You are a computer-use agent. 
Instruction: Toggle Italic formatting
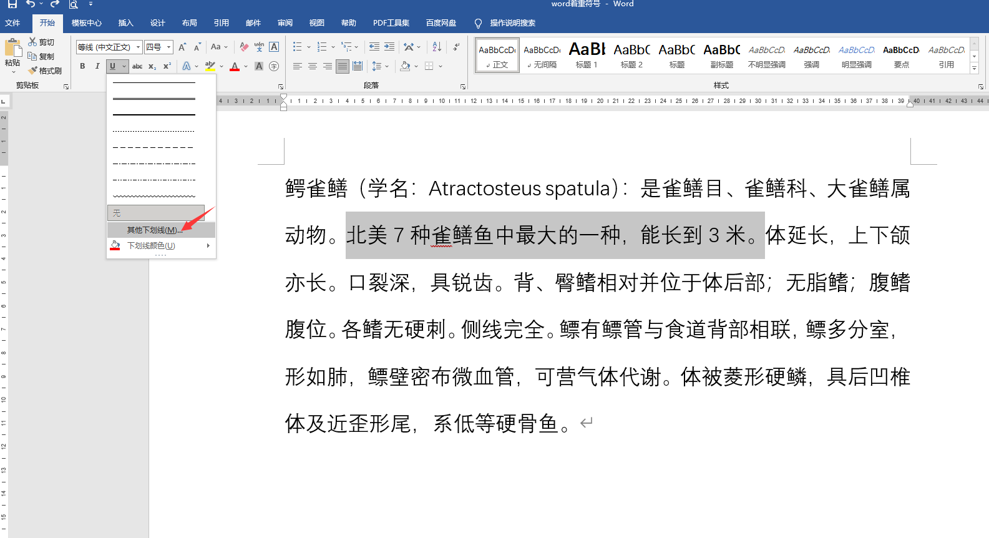click(97, 66)
